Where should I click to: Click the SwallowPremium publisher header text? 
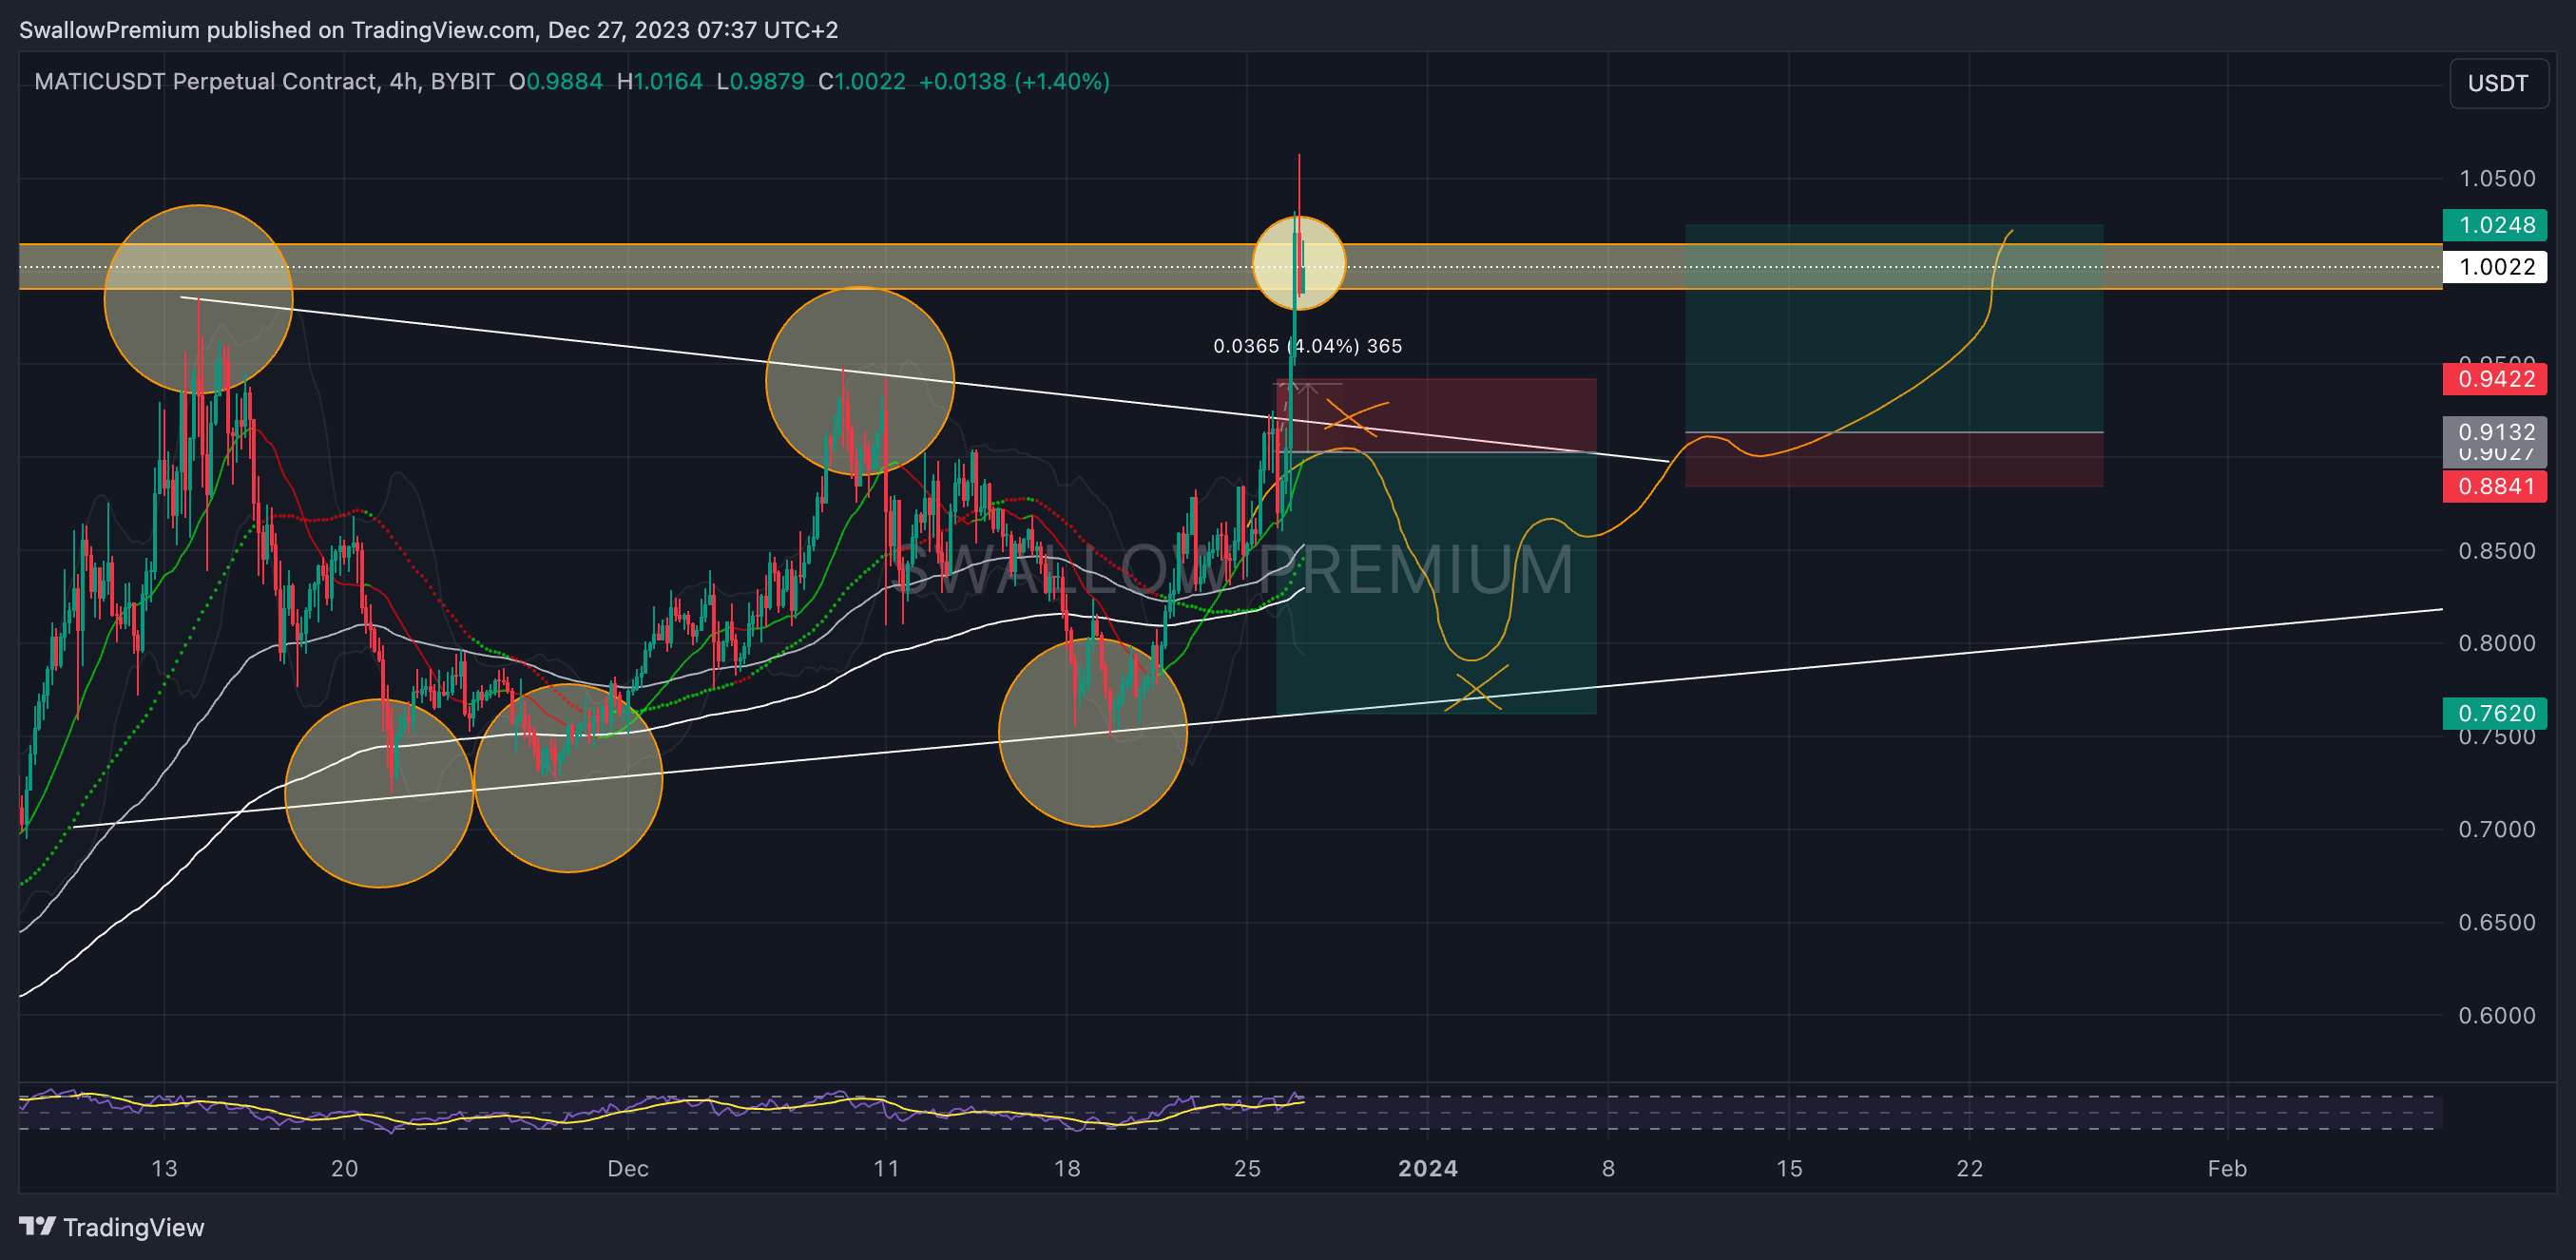tap(428, 30)
